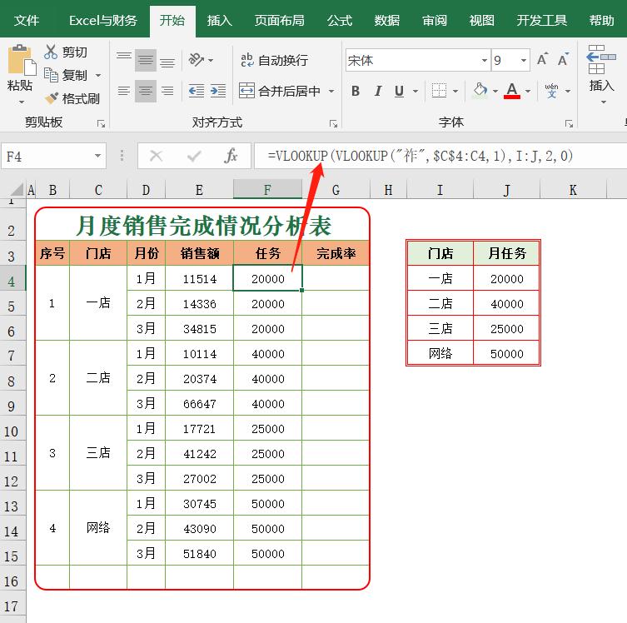The width and height of the screenshot is (627, 623).
Task: Switch to the Review (审阅) tab
Action: pos(435,20)
